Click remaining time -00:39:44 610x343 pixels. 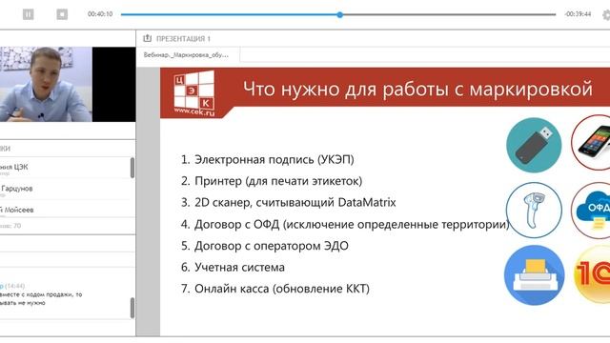578,14
